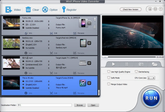165x112 pixels.
Task: Change the [English] 6CH audio selector
Action: click(x=49, y=85)
